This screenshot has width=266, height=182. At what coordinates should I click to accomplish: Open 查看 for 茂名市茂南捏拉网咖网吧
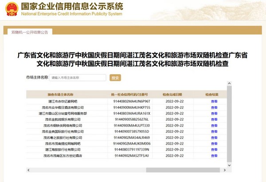pos(214,144)
